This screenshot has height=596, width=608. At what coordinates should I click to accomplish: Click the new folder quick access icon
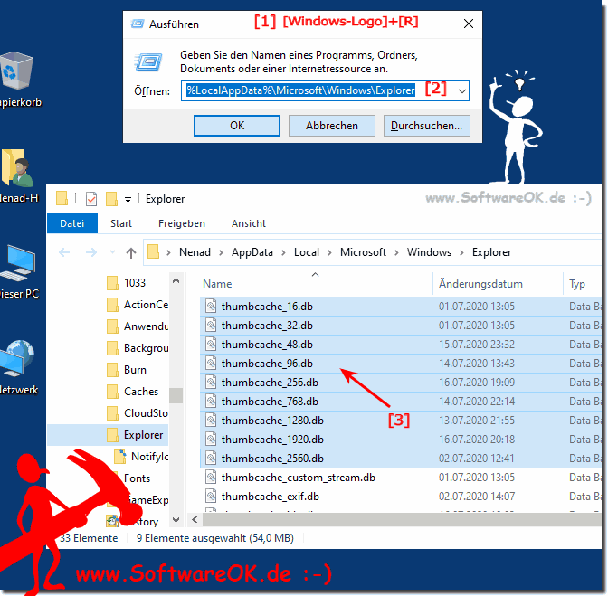(x=111, y=199)
